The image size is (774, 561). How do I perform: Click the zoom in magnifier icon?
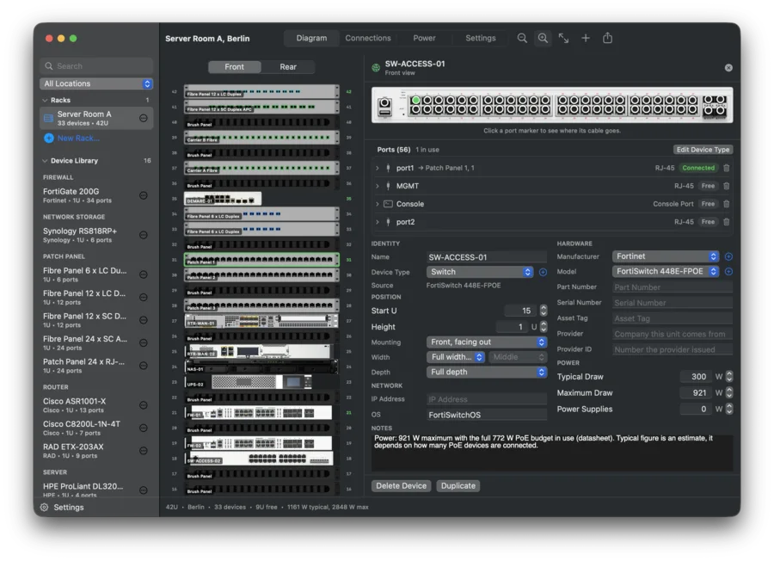pos(543,38)
